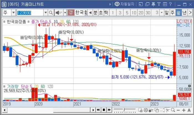Click the period 20 button
Viewport: 194px width, 115px height.
pos(141,13)
